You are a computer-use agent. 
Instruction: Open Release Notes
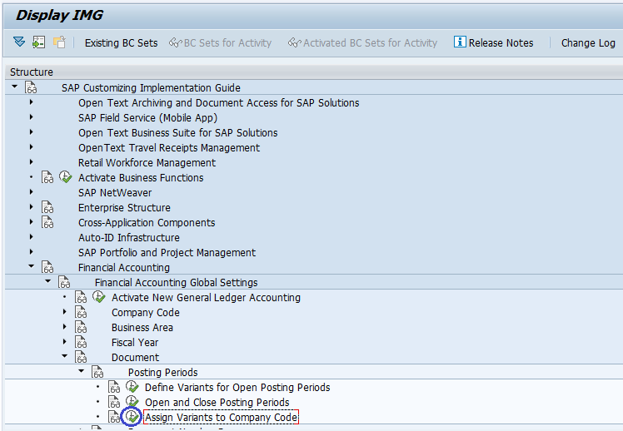pos(494,42)
